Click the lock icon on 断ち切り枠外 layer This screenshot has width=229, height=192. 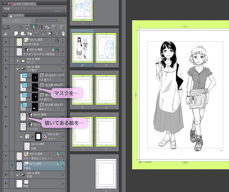57,40
